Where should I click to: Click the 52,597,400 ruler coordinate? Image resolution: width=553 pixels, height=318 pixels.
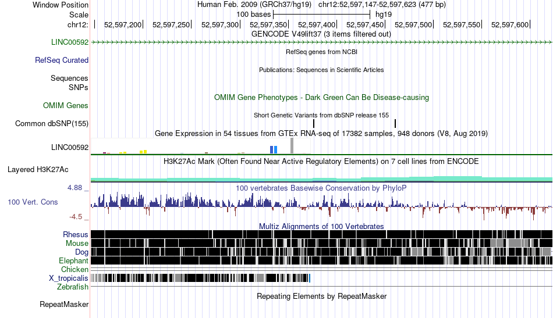(316, 24)
